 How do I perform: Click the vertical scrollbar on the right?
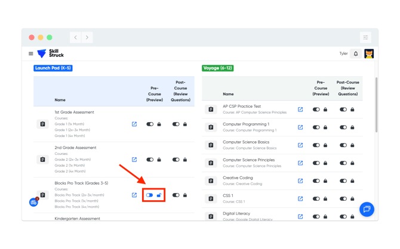(x=376, y=107)
